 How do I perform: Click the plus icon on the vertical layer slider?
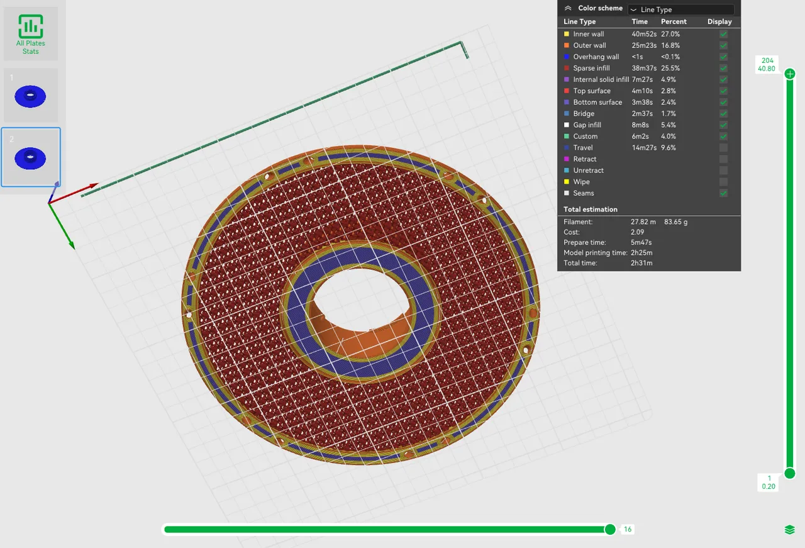click(x=789, y=74)
